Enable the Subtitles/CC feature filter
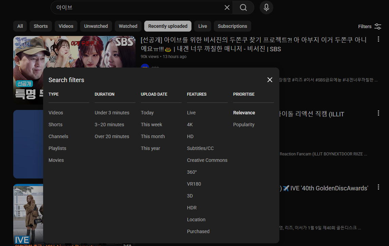The height and width of the screenshot is (246, 389). tap(200, 148)
